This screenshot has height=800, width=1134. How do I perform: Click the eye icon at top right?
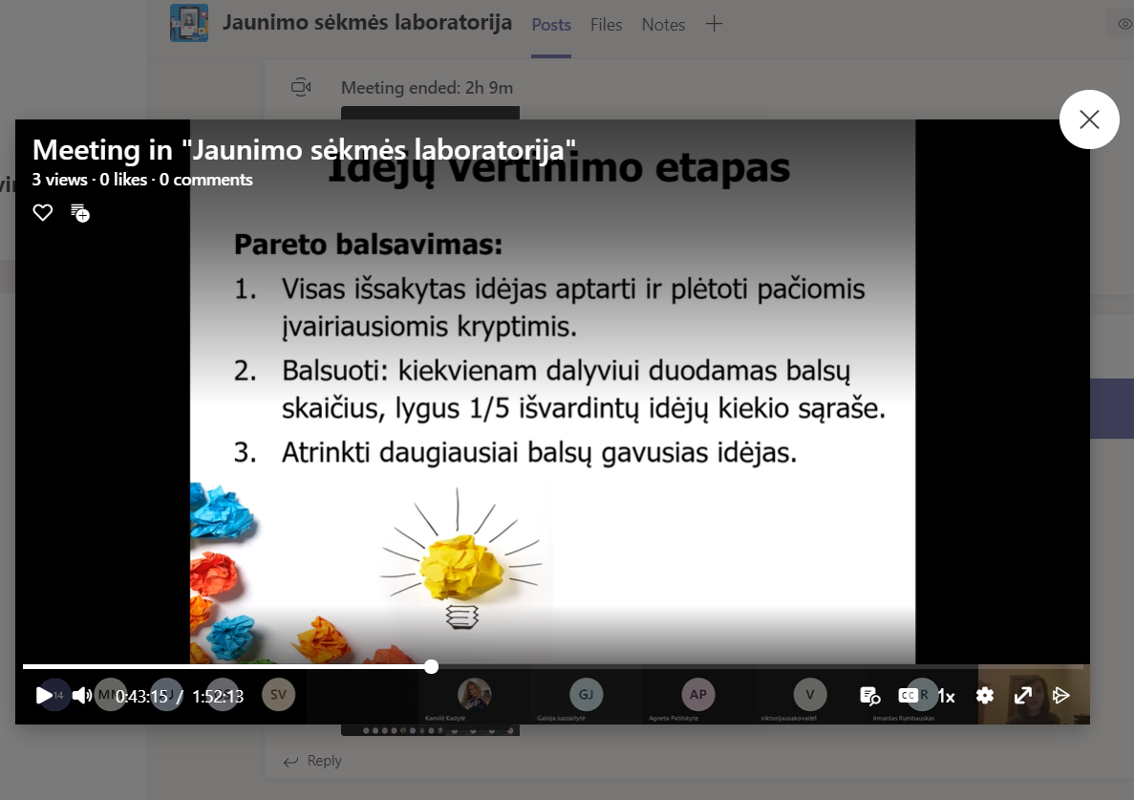pos(1124,24)
